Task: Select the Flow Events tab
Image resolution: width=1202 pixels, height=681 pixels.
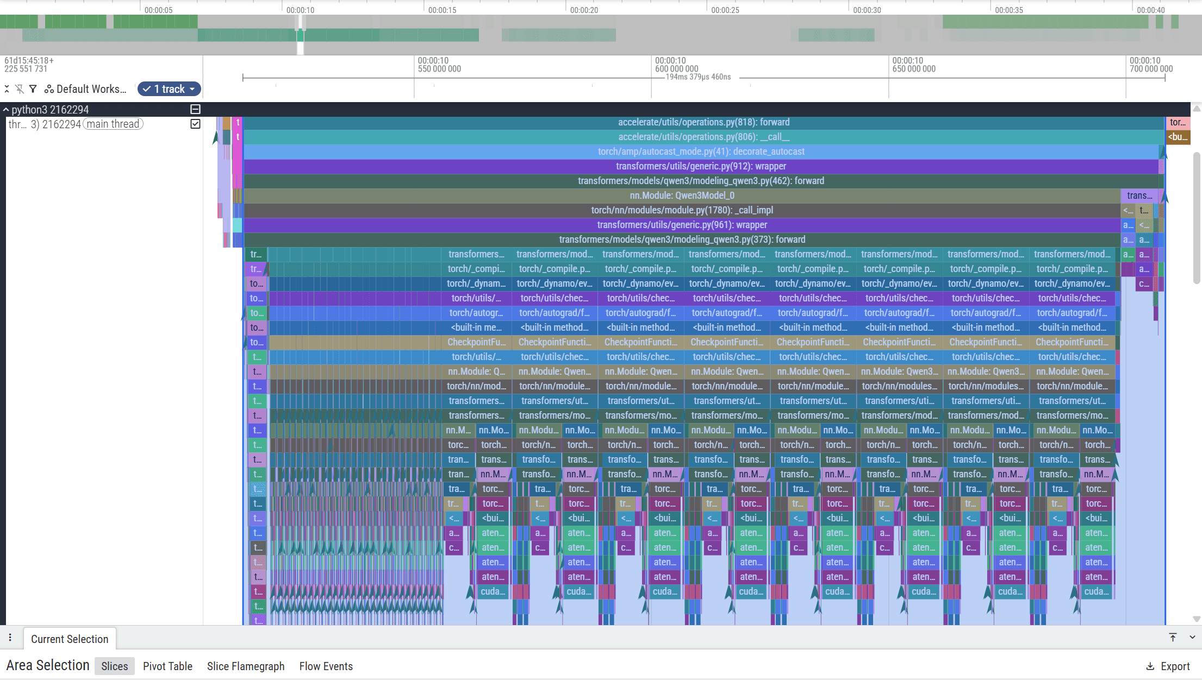Action: tap(326, 666)
